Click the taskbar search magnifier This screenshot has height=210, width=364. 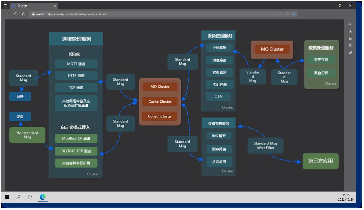coord(19,197)
